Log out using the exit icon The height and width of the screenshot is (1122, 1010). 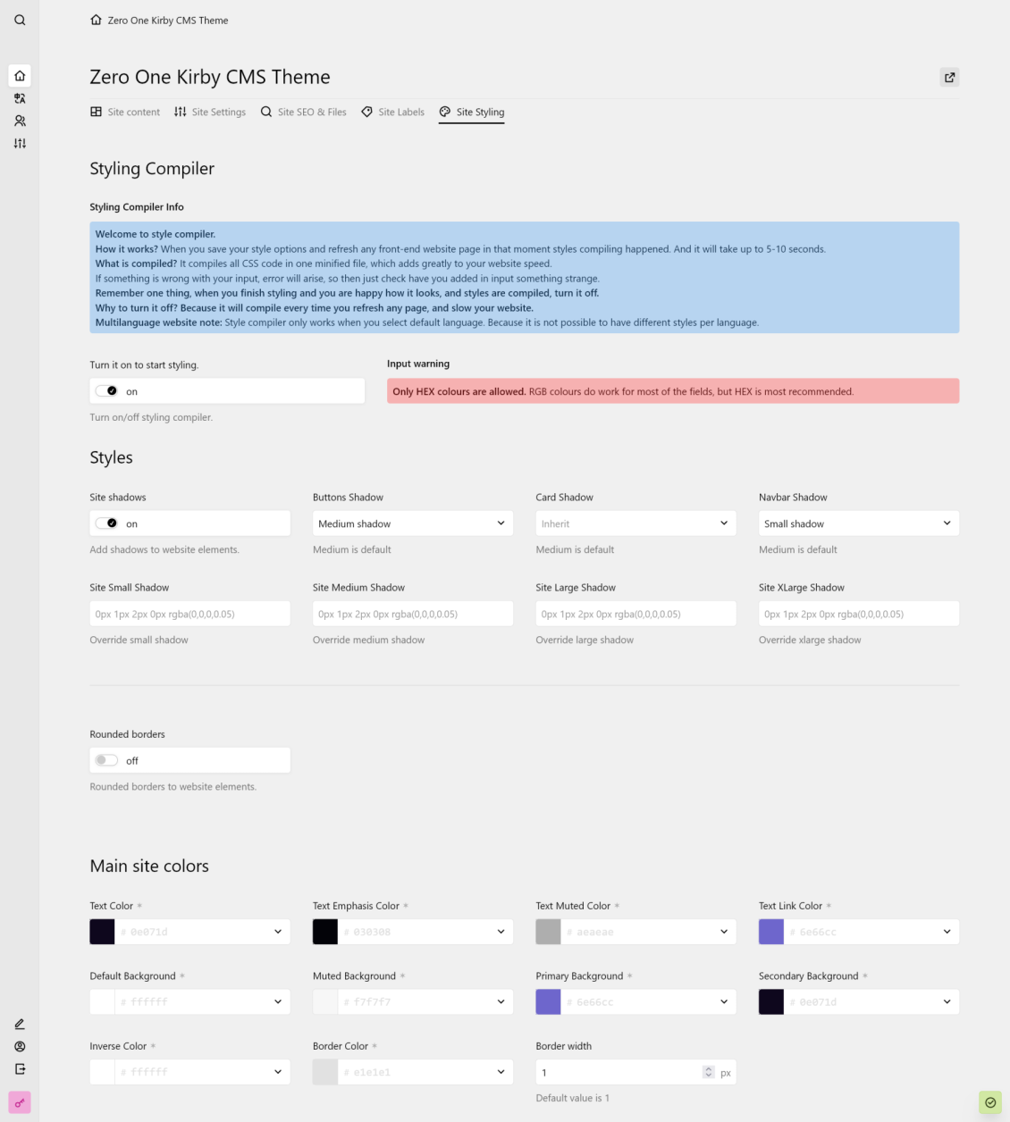20,1068
